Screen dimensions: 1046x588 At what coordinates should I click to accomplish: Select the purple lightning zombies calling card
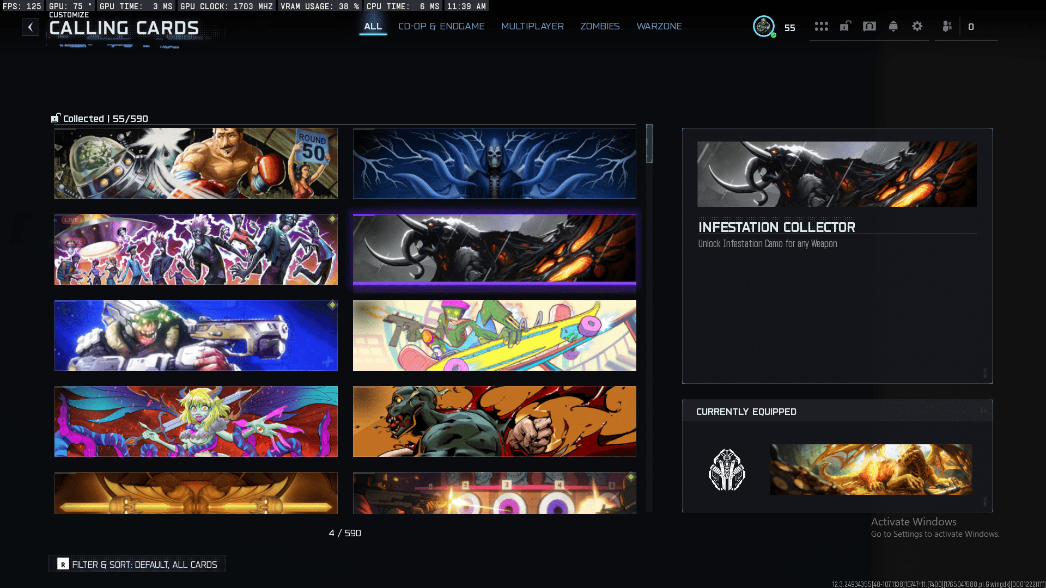(196, 249)
